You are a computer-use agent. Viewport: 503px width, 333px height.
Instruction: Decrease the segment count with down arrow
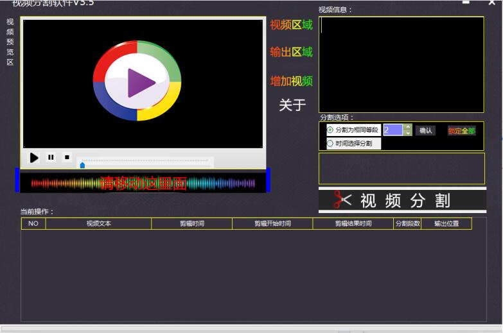tap(407, 133)
